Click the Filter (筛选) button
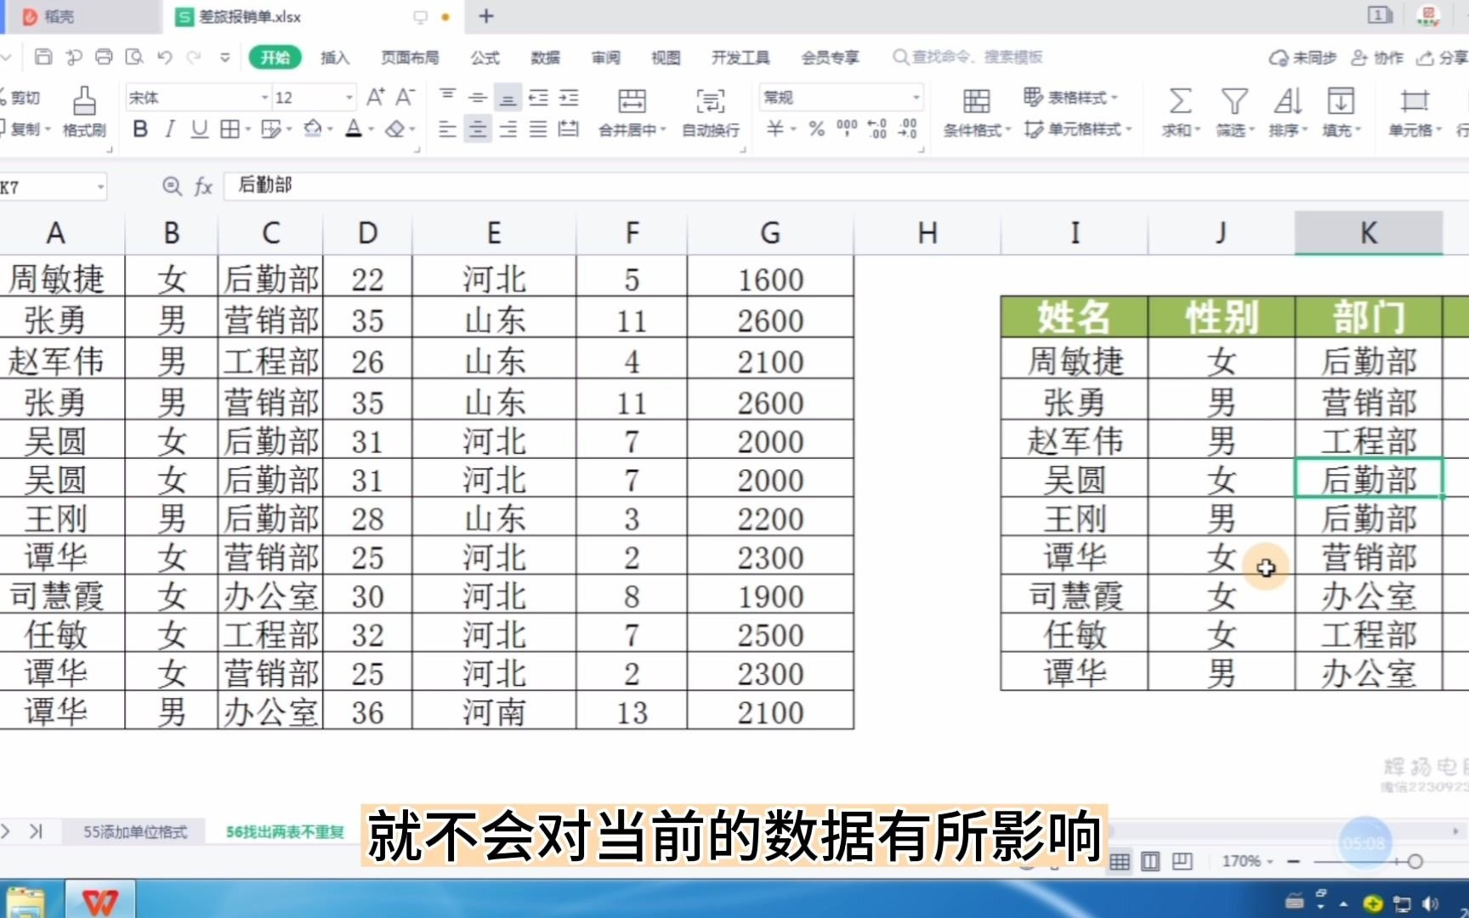This screenshot has width=1469, height=918. point(1234,111)
